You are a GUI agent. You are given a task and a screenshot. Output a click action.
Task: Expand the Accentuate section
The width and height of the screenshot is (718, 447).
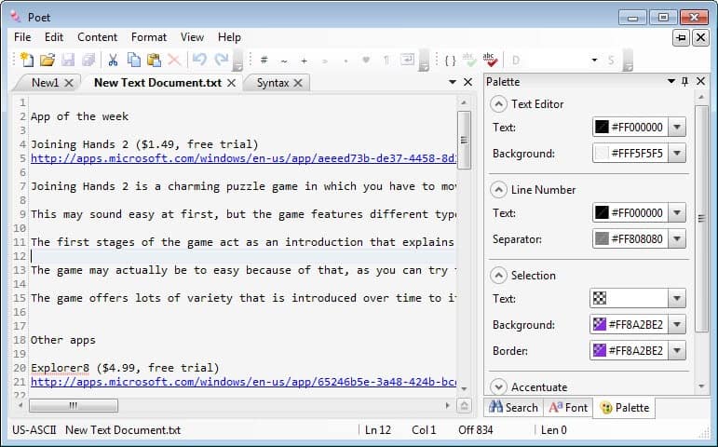(498, 387)
